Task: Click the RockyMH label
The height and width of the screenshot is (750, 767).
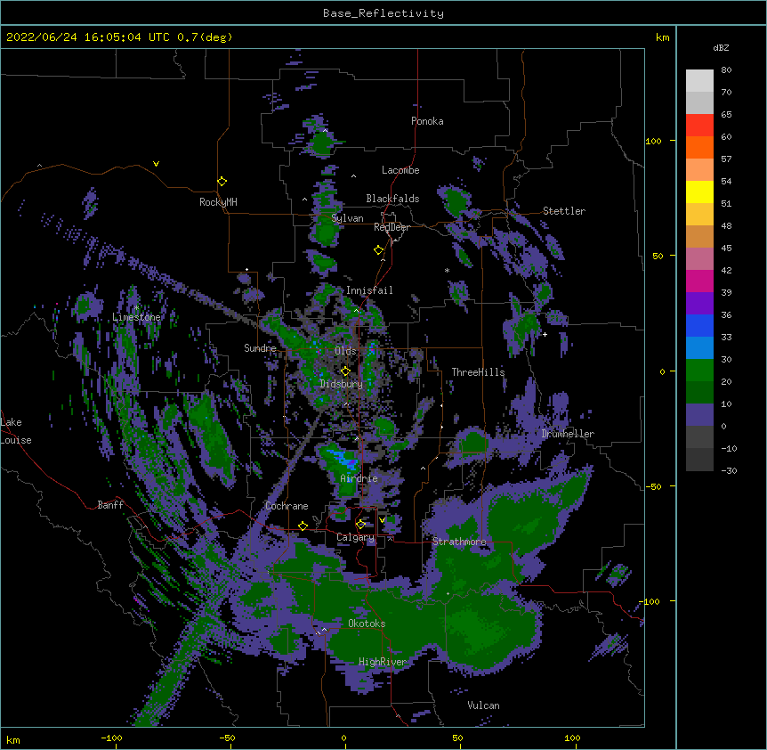Action: coord(218,201)
